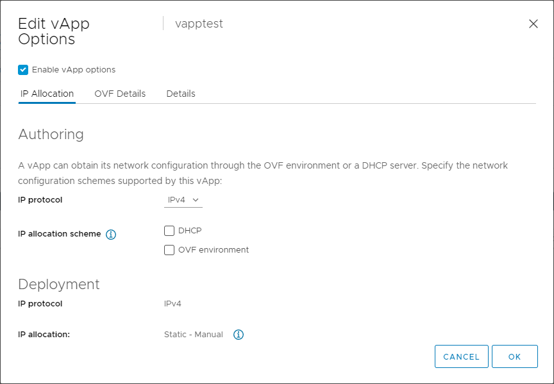Screen dimensions: 554x384
Task: Uncheck the Enable vApp options checkbox
Action: coord(23,70)
